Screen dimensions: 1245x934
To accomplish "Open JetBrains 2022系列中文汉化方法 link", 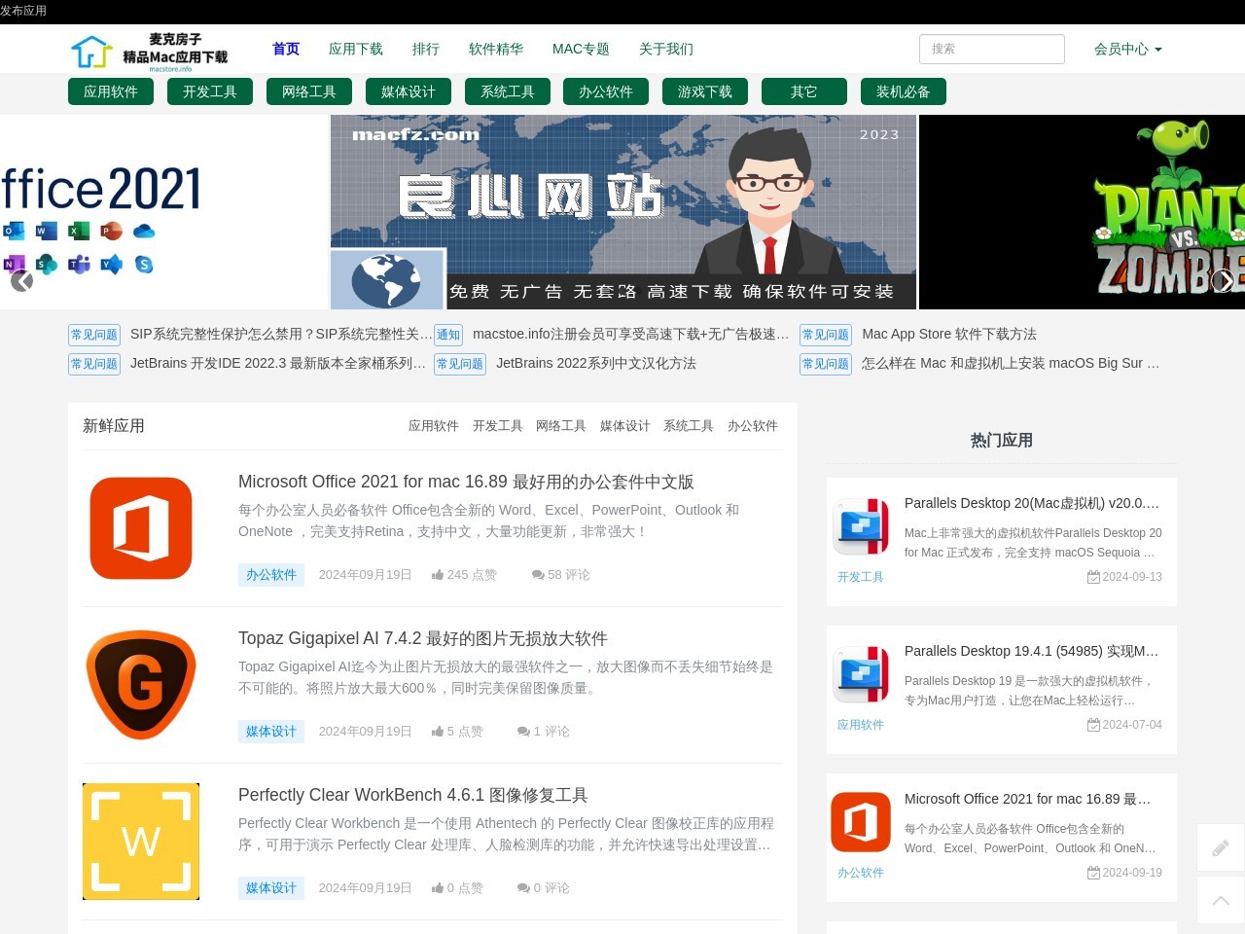I will click(596, 363).
